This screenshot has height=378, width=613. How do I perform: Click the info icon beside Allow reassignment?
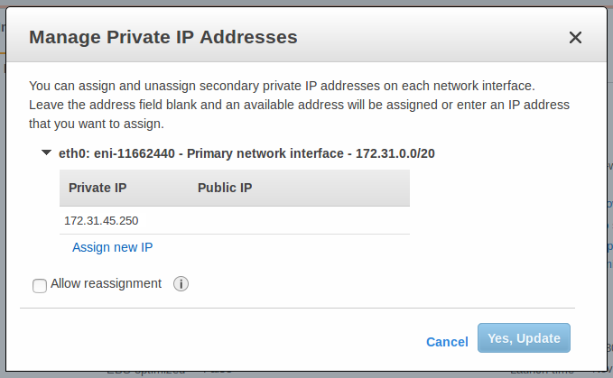181,284
